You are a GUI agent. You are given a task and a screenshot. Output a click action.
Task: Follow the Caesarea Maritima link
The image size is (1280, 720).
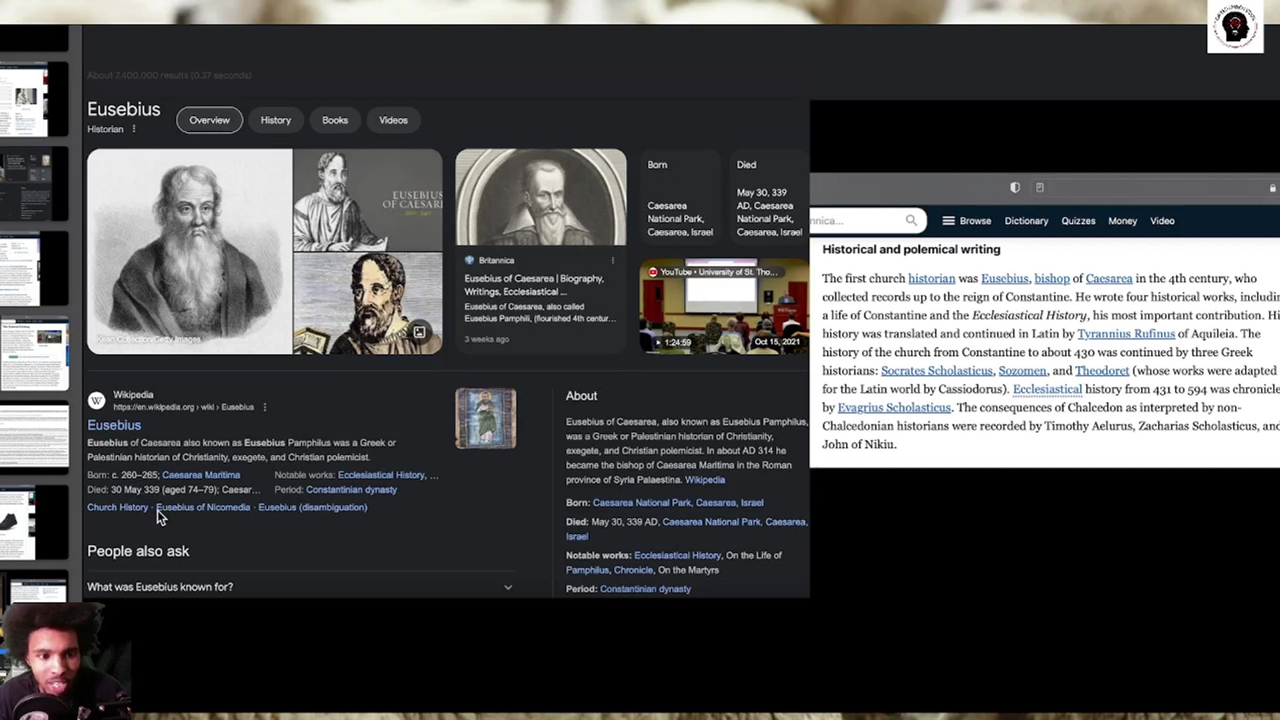tap(201, 475)
